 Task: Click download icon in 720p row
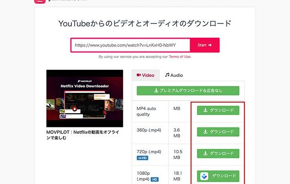point(205,153)
